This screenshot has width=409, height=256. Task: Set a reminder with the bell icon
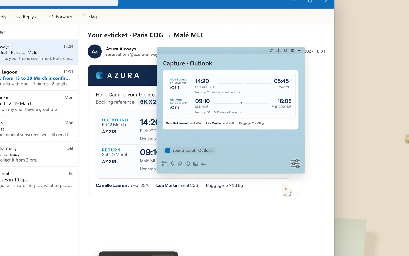[286, 51]
